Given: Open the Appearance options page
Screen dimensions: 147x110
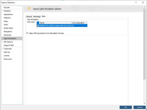Looking at the screenshot, I should [8, 14].
